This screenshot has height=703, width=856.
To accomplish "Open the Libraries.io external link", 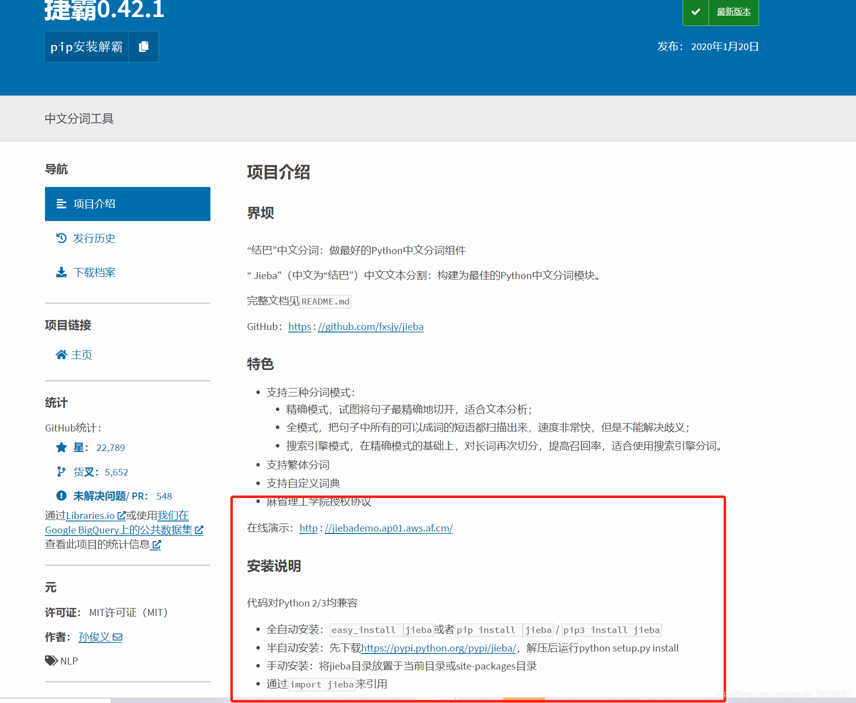I will point(95,515).
